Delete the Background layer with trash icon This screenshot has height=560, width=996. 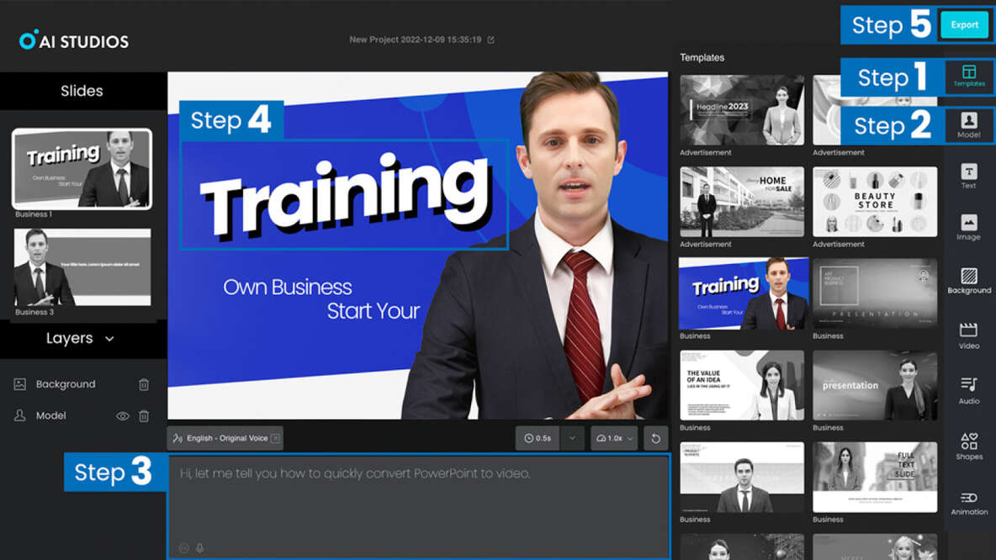click(143, 384)
